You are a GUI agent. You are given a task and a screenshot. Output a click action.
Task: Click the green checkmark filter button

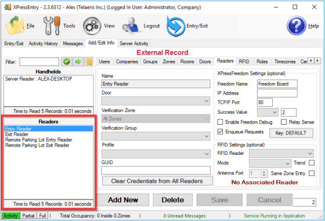coord(67,61)
